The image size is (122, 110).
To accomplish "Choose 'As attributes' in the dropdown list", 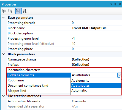I will coord(96,86).
